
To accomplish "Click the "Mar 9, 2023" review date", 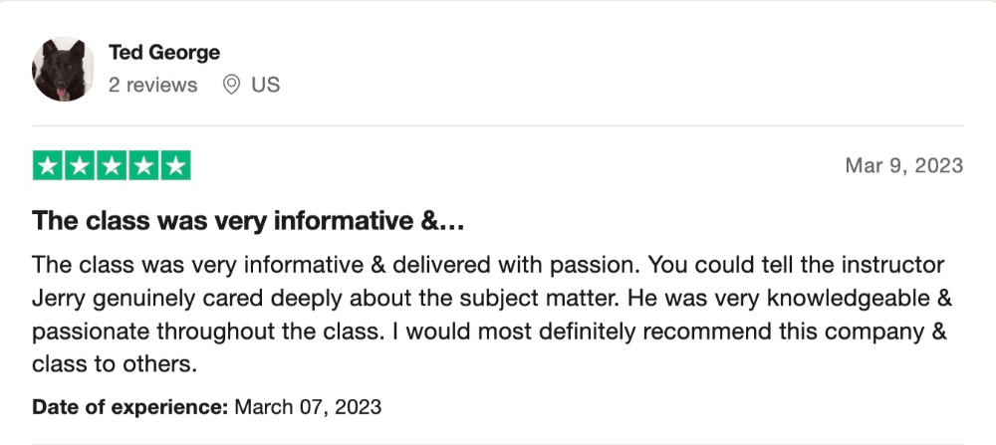I will tap(903, 165).
